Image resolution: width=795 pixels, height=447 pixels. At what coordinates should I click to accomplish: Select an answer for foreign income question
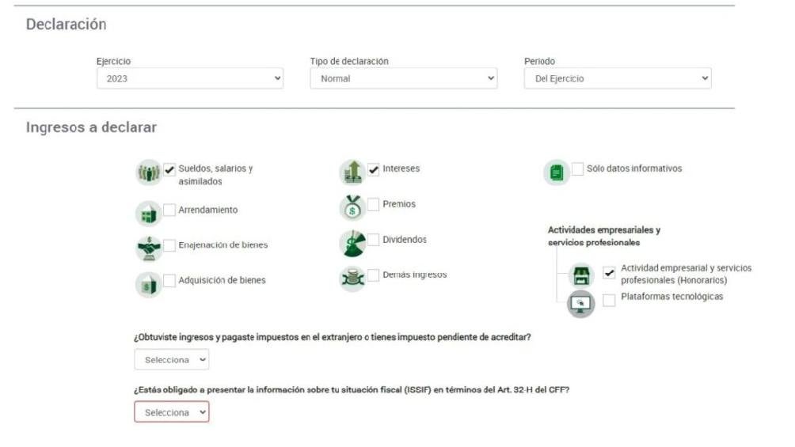(172, 359)
